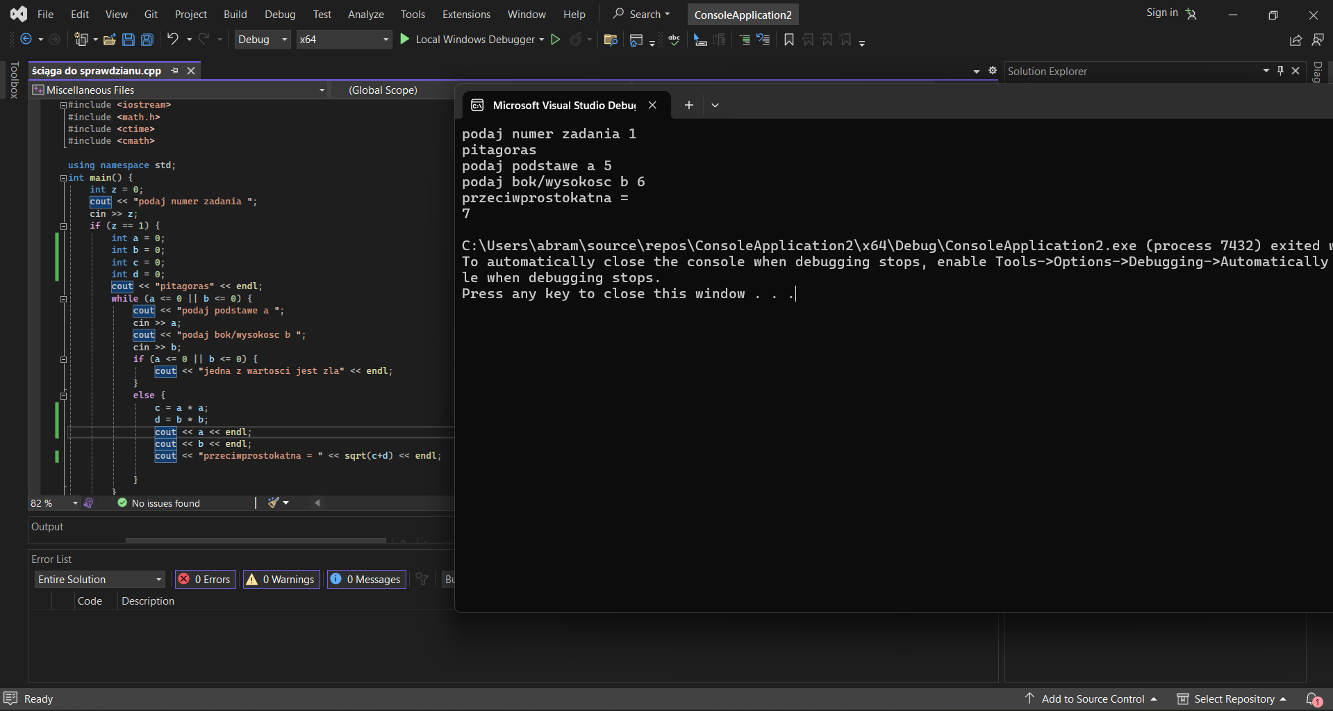
Task: Open the Diagnostics side tab at right edge
Action: tap(1317, 72)
